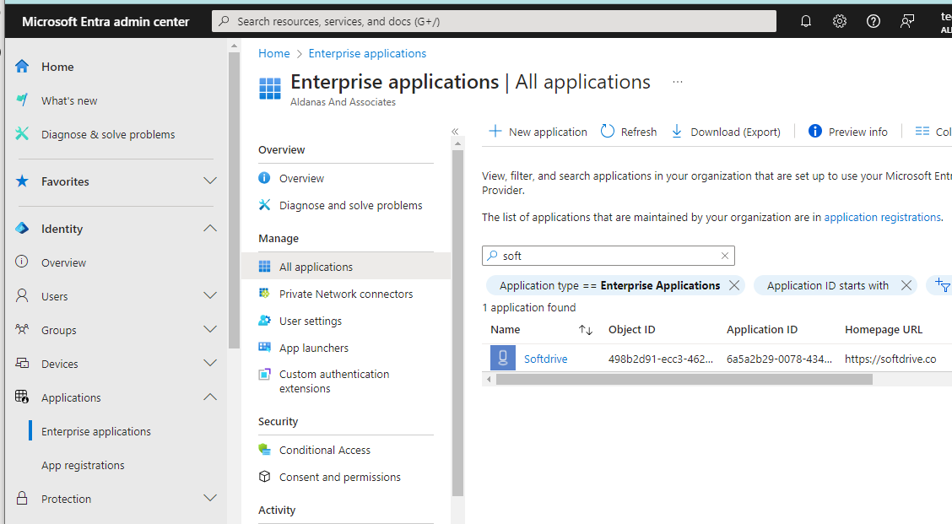
Task: Select Enterprise applications in sidebar
Action: point(96,431)
